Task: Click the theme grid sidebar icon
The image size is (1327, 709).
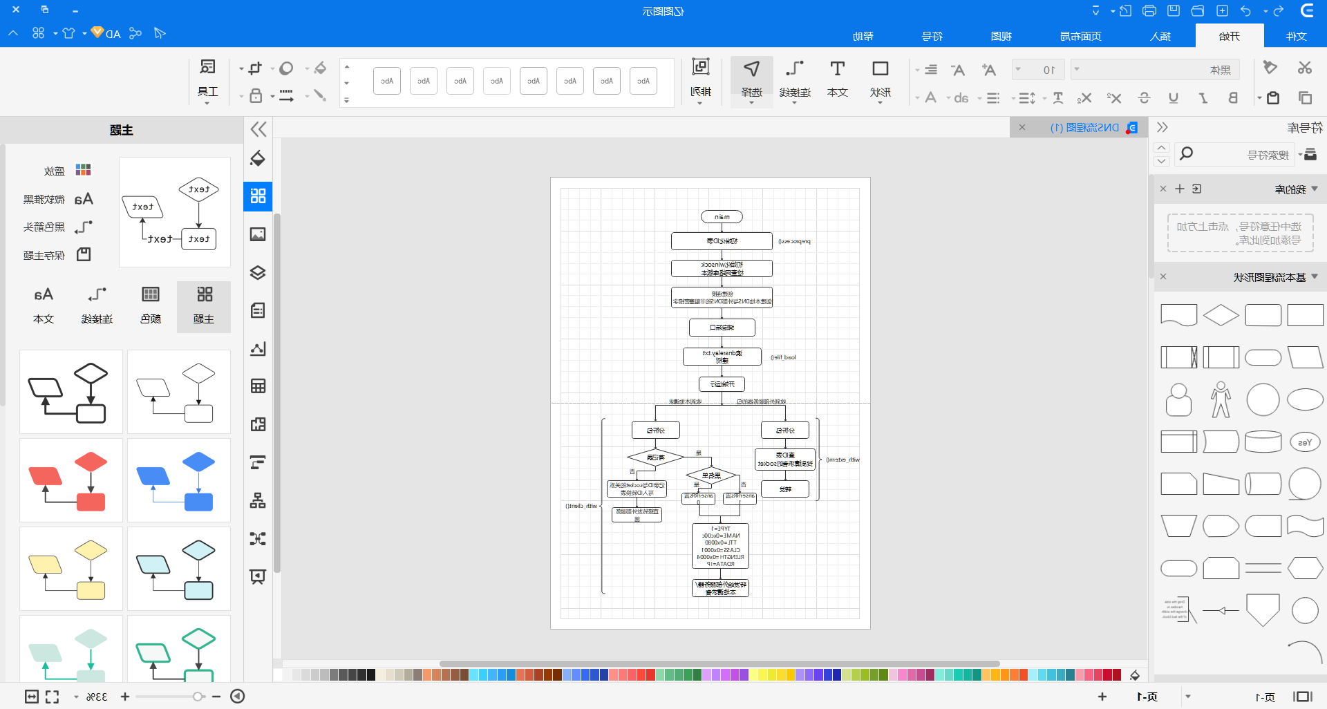Action: pyautogui.click(x=258, y=196)
